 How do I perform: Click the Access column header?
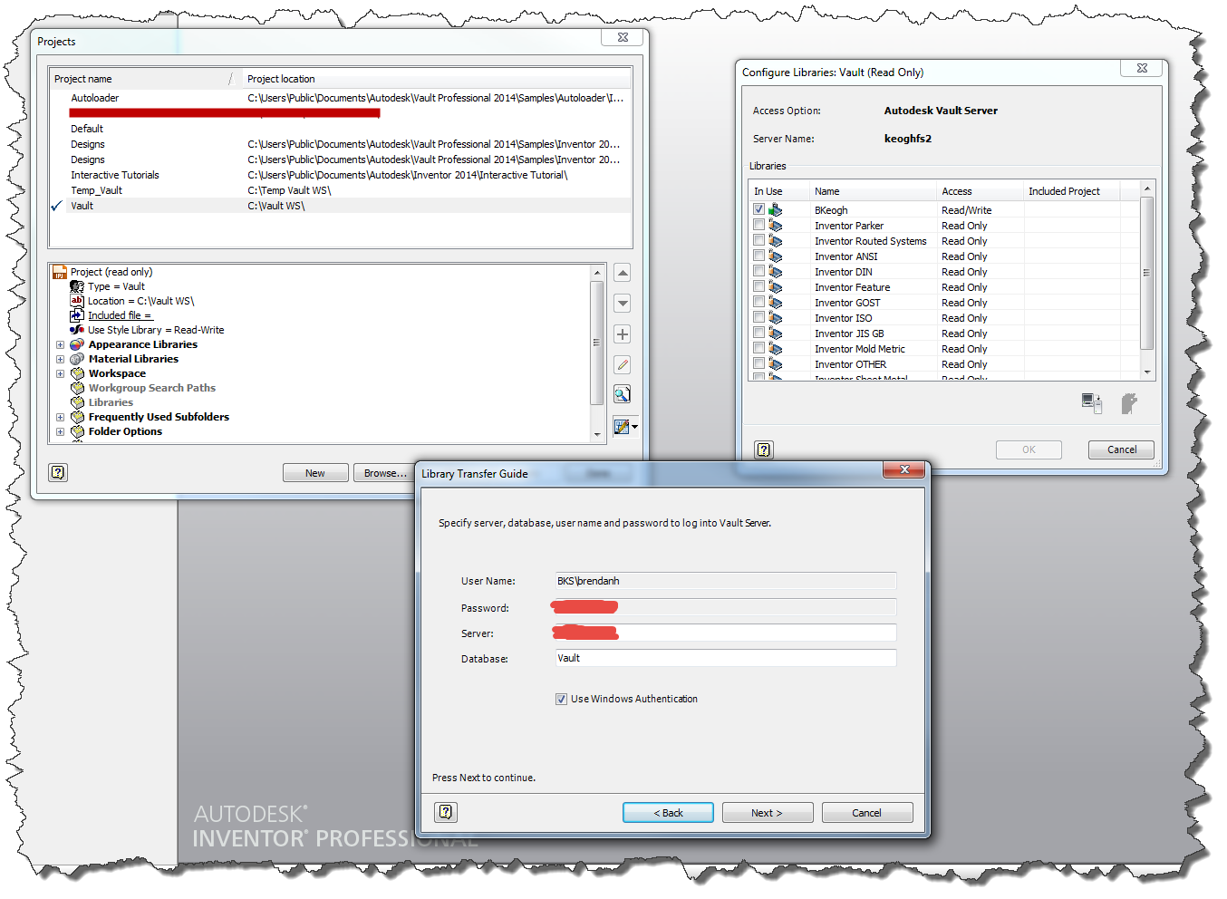click(x=979, y=191)
